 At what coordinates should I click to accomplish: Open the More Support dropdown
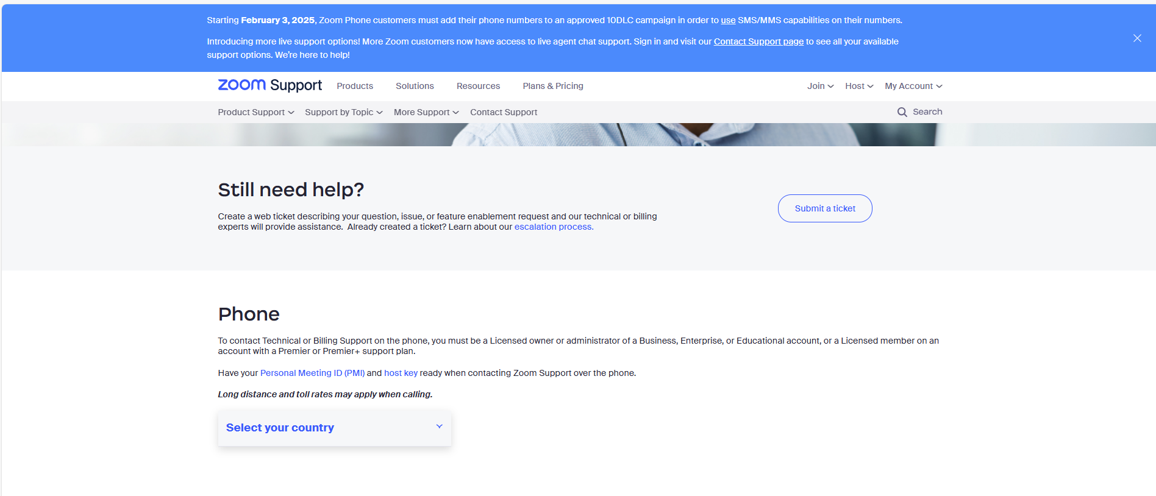[426, 112]
